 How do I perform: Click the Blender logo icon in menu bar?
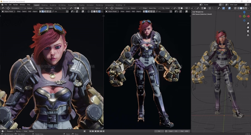(2, 5)
